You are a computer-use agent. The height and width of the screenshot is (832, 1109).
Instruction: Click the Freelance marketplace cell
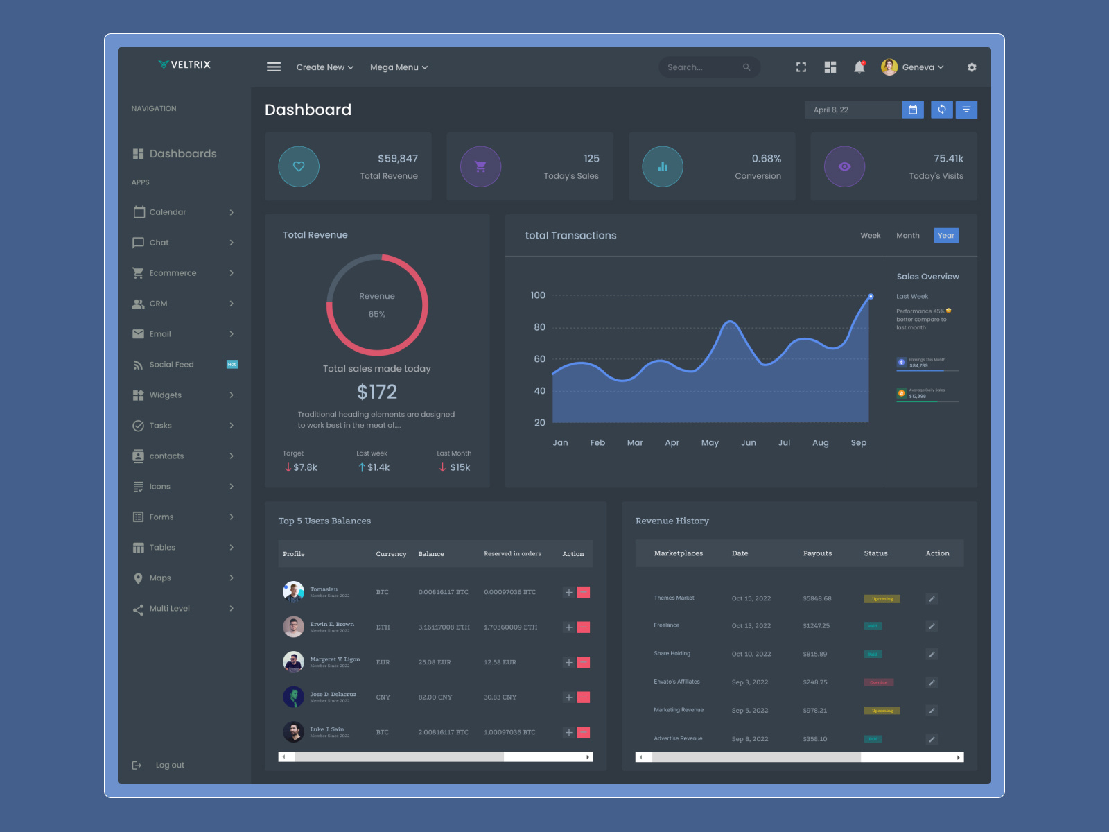[667, 625]
